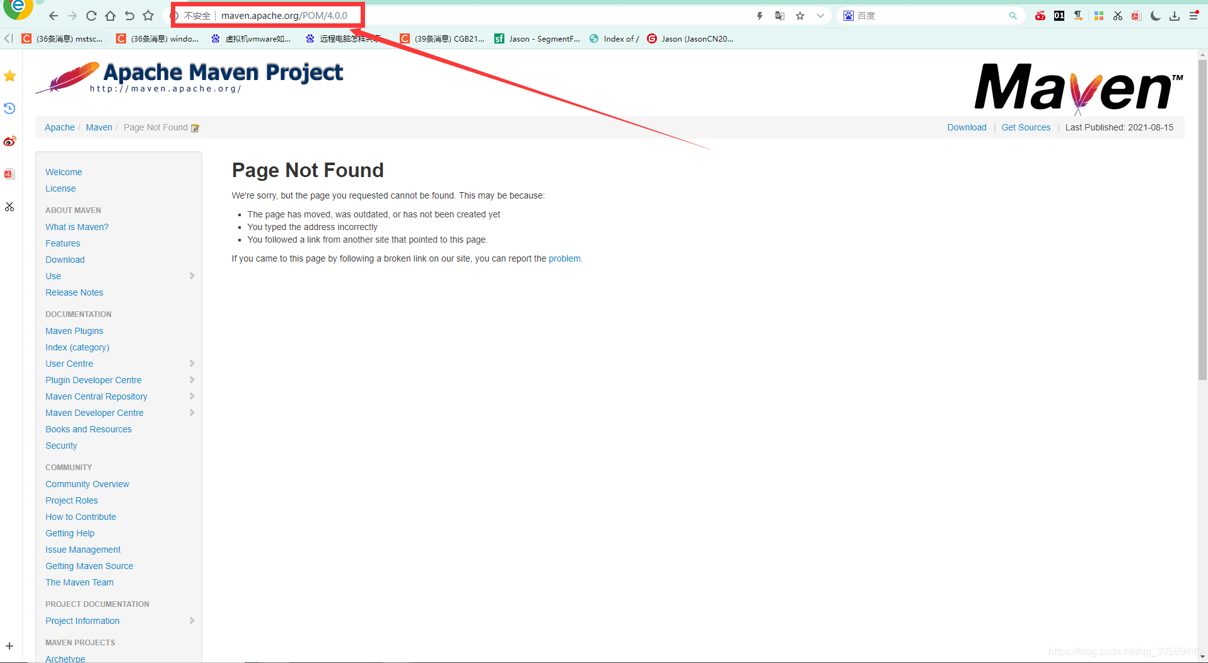Click the lightning speed mode icon

coord(760,16)
